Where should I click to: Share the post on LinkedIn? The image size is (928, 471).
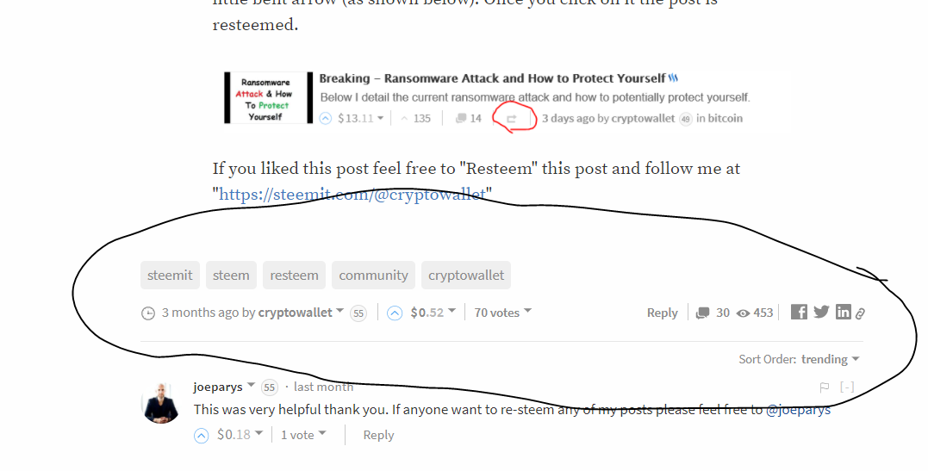point(844,312)
